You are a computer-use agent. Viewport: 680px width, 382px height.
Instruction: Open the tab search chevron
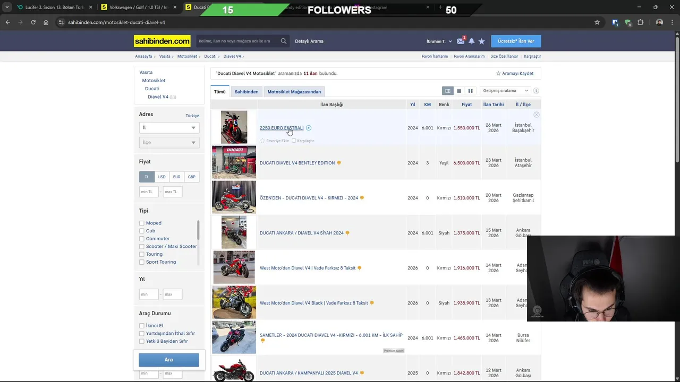coord(7,7)
